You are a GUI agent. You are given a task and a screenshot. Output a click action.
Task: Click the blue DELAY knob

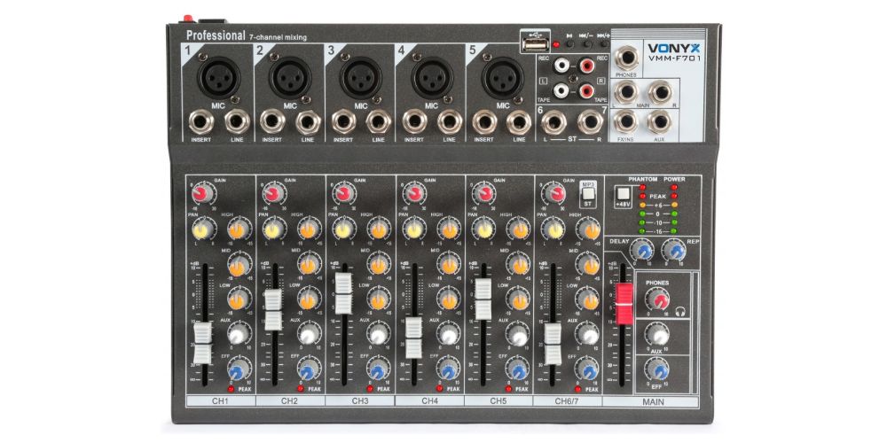641,250
